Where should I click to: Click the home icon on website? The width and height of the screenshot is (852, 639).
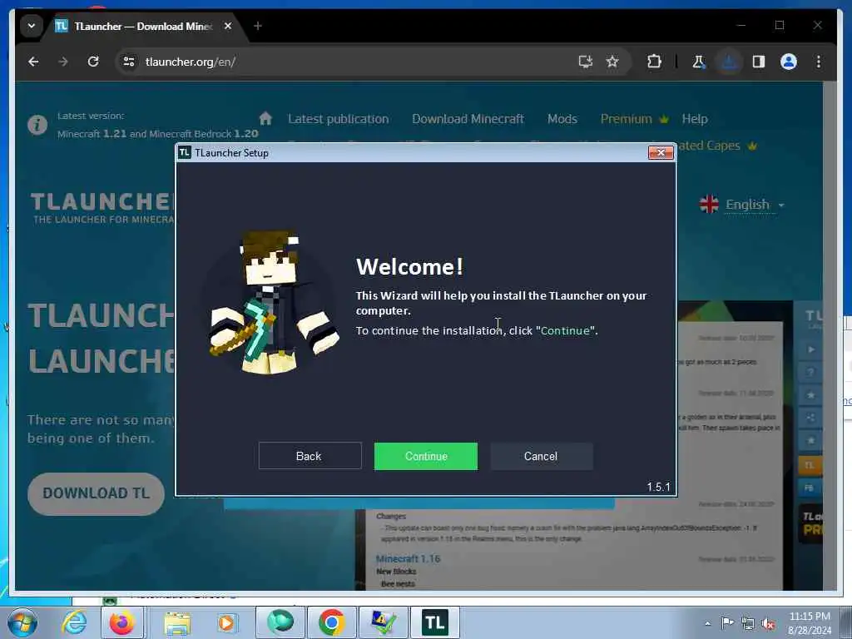coord(265,118)
